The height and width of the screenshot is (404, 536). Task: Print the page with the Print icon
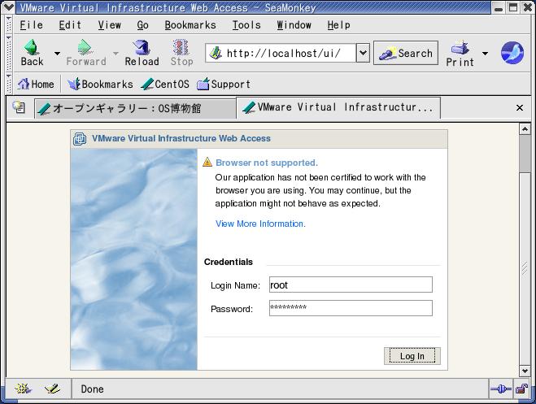pos(460,54)
